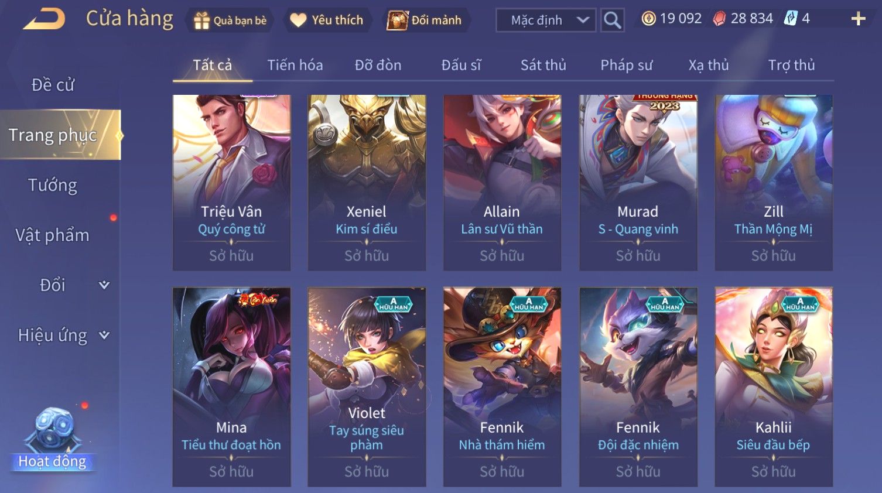Open the search magnifier icon
This screenshot has height=493, width=882.
pyautogui.click(x=612, y=20)
